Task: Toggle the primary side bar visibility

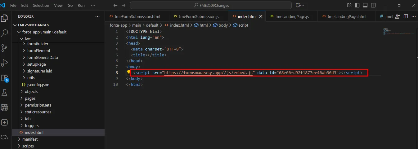Action: (x=357, y=5)
